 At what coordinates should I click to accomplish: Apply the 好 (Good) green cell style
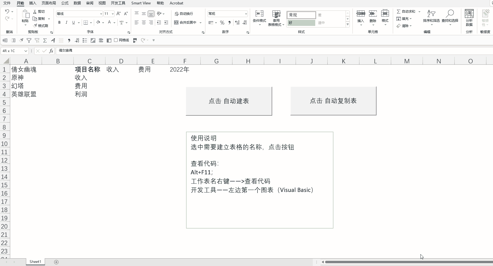coord(301,23)
